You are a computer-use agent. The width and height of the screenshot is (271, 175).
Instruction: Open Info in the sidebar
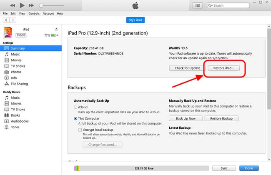coord(14,78)
